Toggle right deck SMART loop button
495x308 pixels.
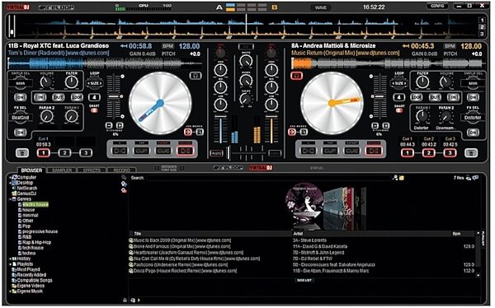click(399, 110)
